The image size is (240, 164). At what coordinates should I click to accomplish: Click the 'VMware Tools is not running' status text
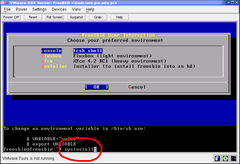28,158
